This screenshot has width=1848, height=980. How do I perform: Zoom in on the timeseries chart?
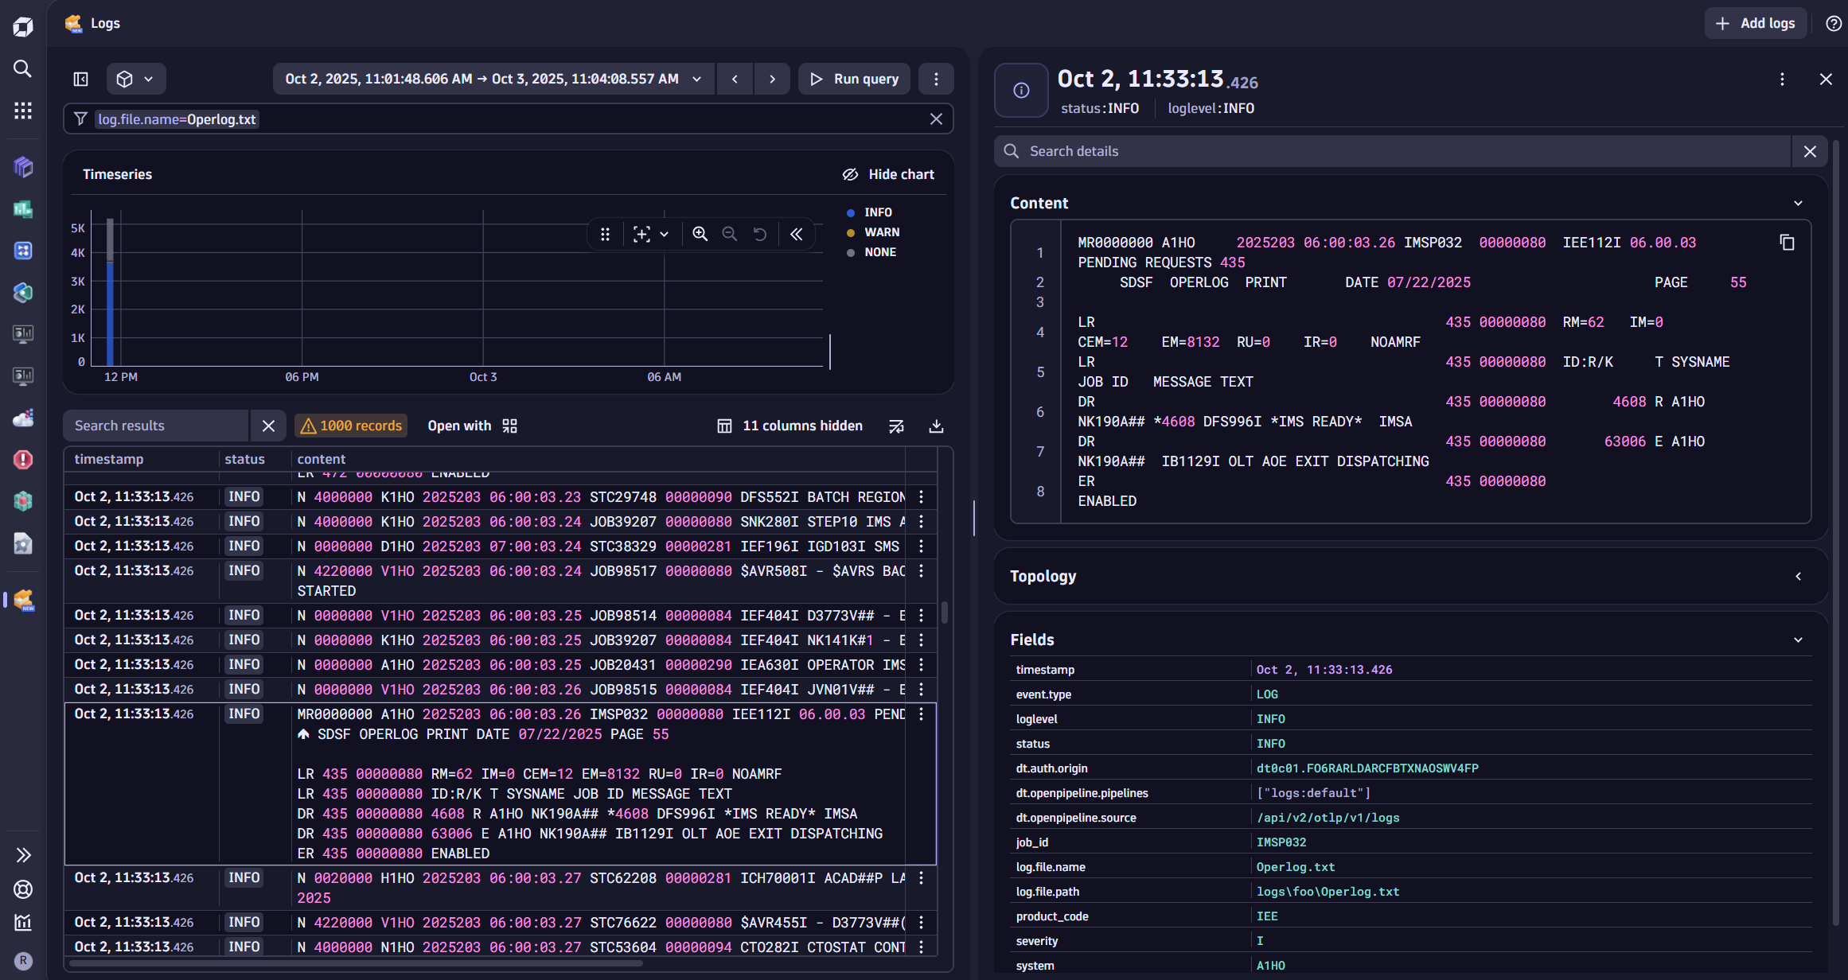pos(700,234)
